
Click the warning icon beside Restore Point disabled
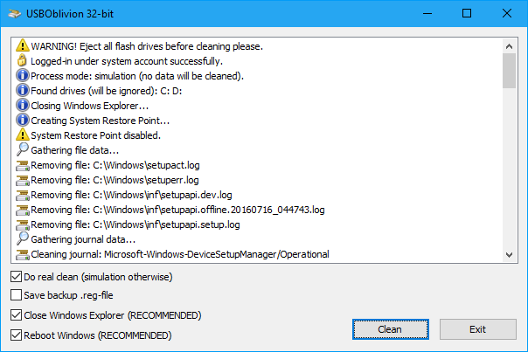click(23, 135)
